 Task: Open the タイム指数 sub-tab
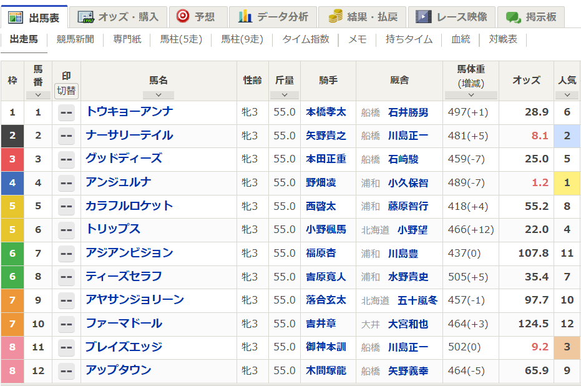click(x=306, y=39)
